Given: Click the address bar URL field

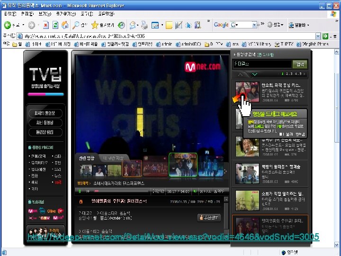Looking at the screenshot, I should [166, 36].
